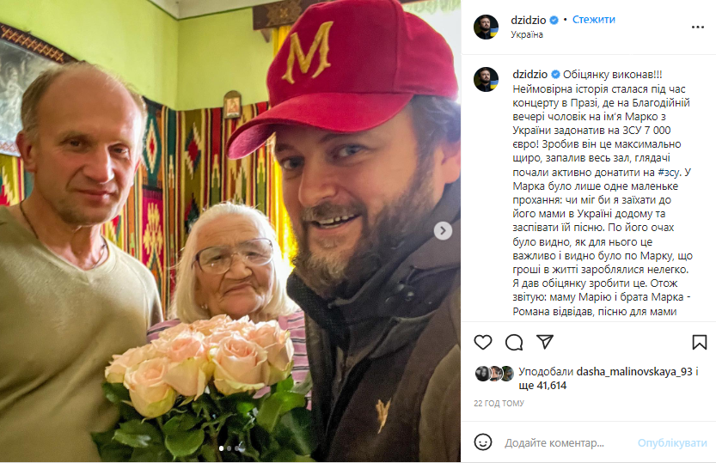
Task: Click dzidzio profile avatar in header
Action: (486, 27)
